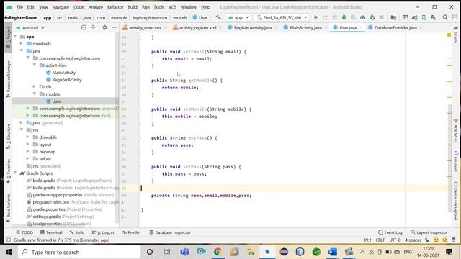Click the yellow inspection indicator square
Image resolution: width=461 pixels, height=259 pixels.
[449, 35]
